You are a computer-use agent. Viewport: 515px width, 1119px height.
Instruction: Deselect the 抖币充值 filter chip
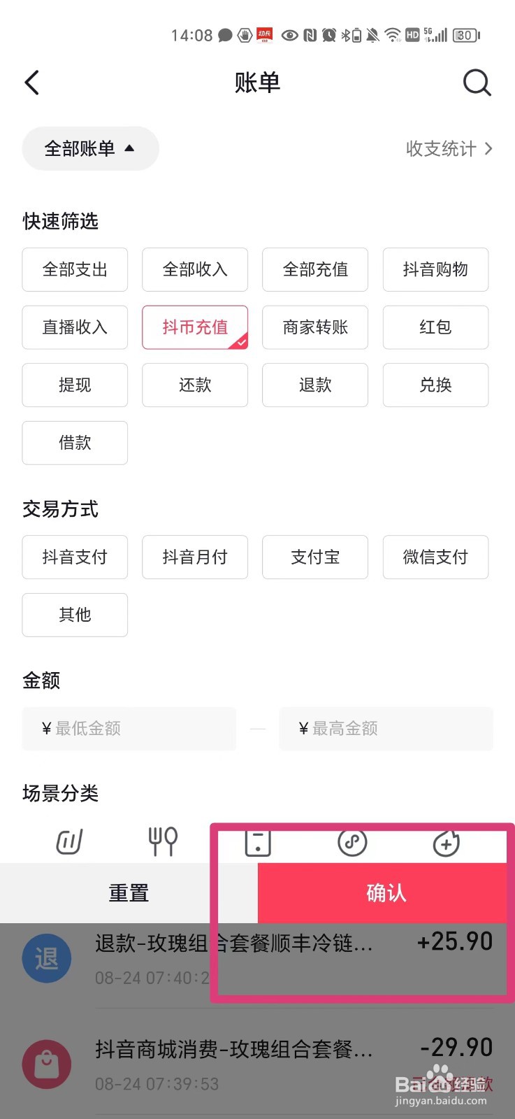tap(195, 327)
